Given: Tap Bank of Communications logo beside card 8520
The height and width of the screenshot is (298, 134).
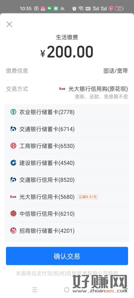Looking at the screenshot, I should click(x=13, y=180).
